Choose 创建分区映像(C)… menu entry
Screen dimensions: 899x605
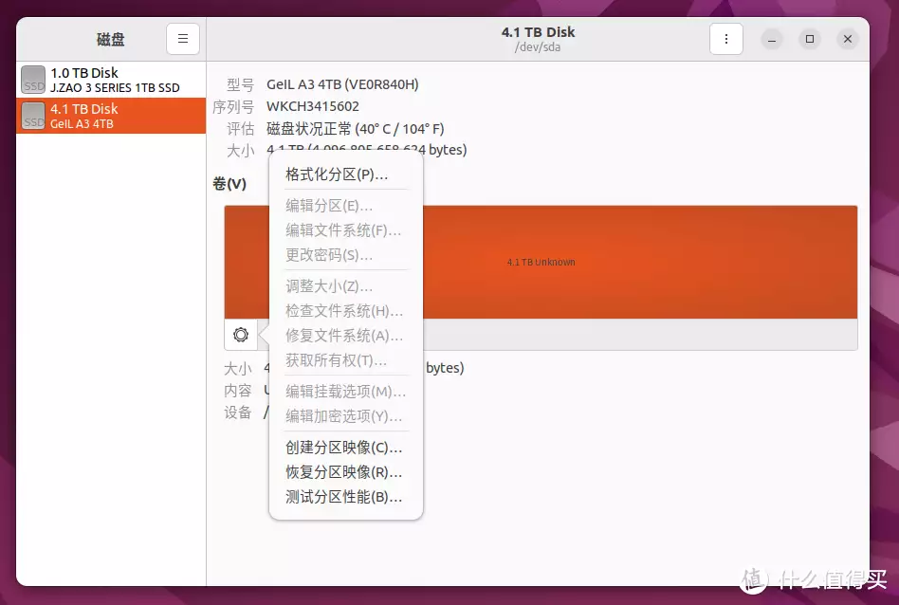(346, 448)
